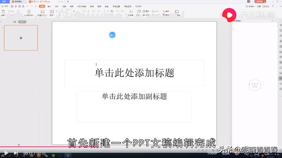Image resolution: width=282 pixels, height=158 pixels.
Task: Switch to the Animation ribbon tab
Action: 71,6
